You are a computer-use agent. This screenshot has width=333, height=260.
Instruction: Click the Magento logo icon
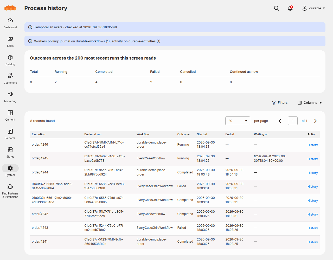pos(10,8)
